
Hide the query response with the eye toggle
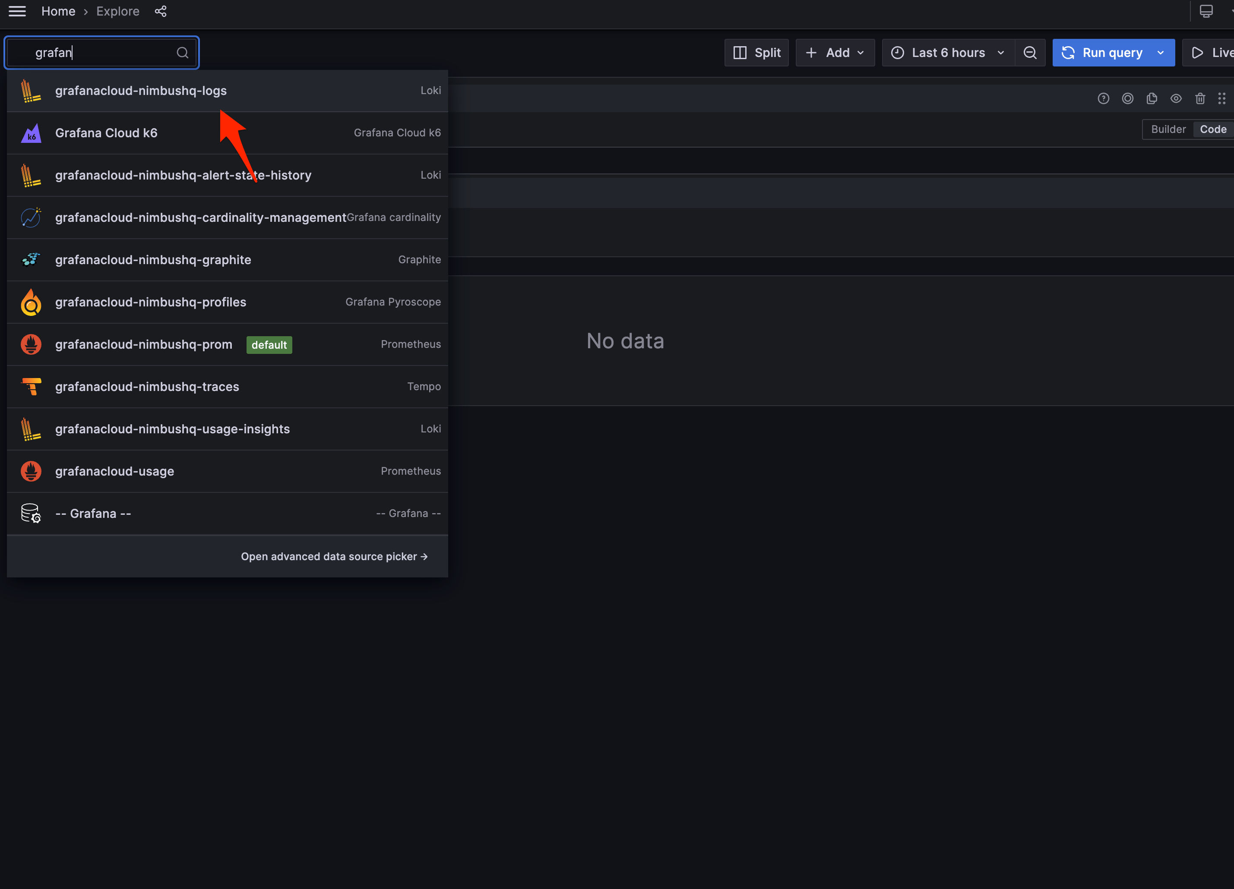coord(1176,98)
